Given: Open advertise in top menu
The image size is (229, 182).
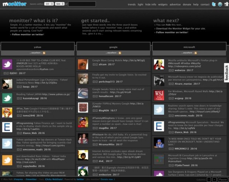Looking at the screenshot, I should 175,4.
